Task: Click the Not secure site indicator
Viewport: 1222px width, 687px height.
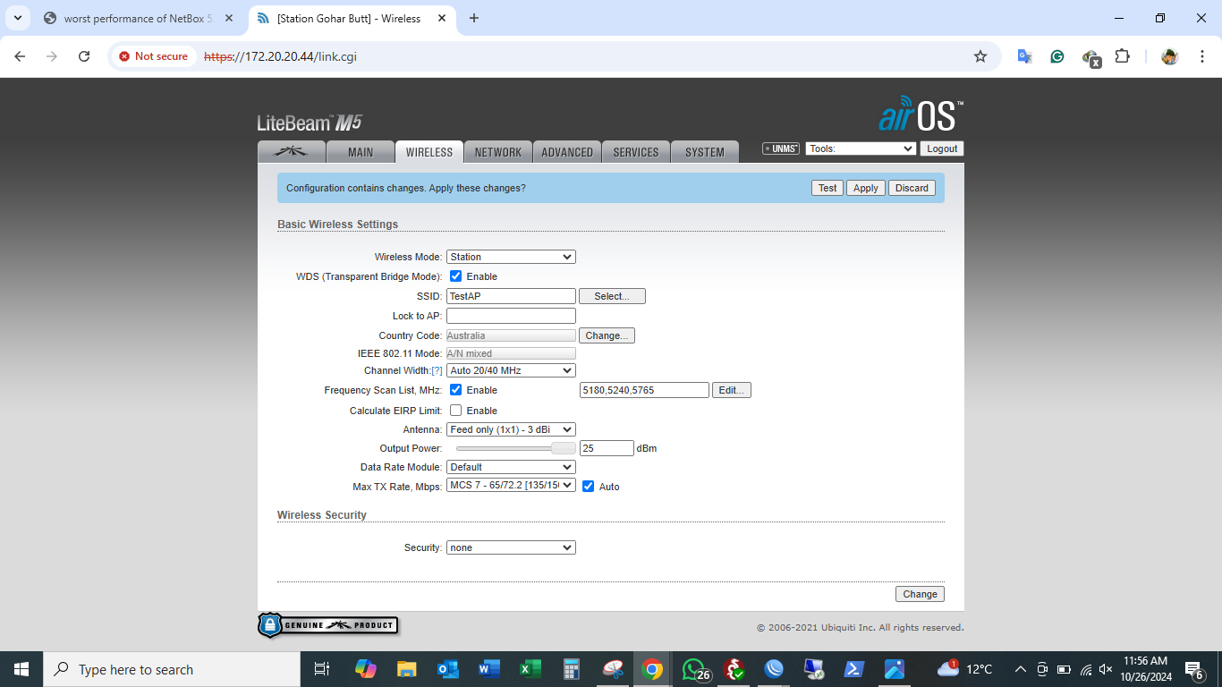Action: [153, 56]
